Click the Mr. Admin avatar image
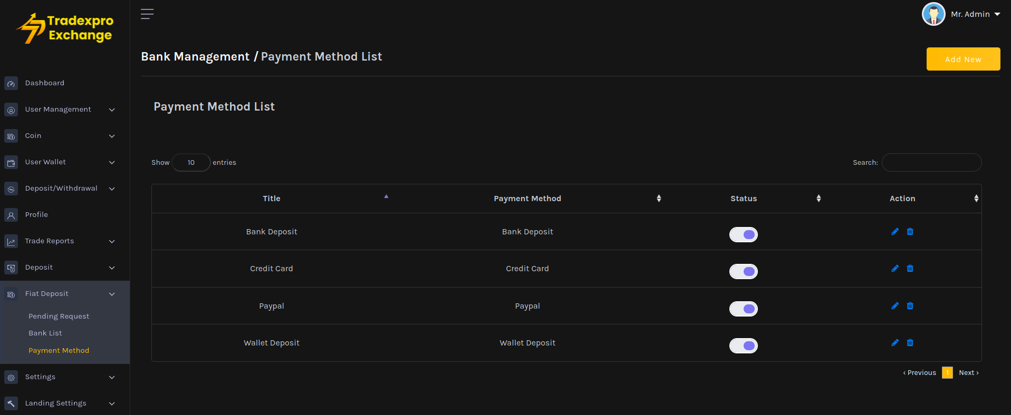This screenshot has height=415, width=1011. [x=933, y=14]
